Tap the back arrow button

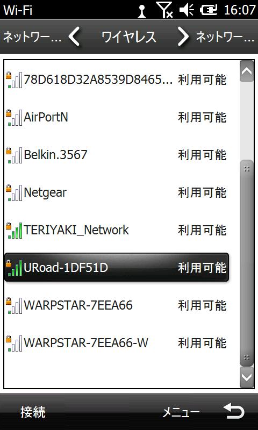[234, 412]
